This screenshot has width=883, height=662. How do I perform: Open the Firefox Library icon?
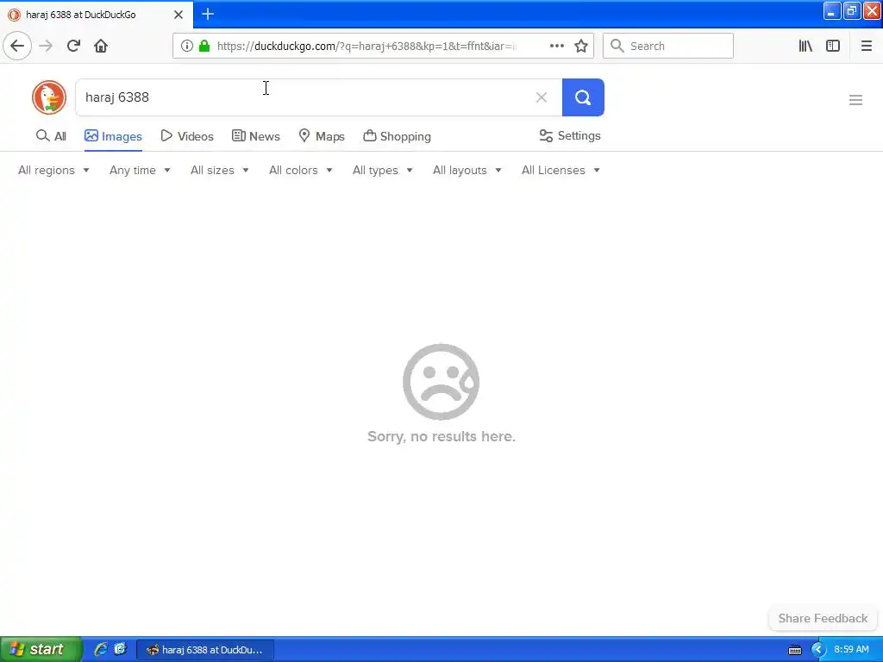[805, 46]
